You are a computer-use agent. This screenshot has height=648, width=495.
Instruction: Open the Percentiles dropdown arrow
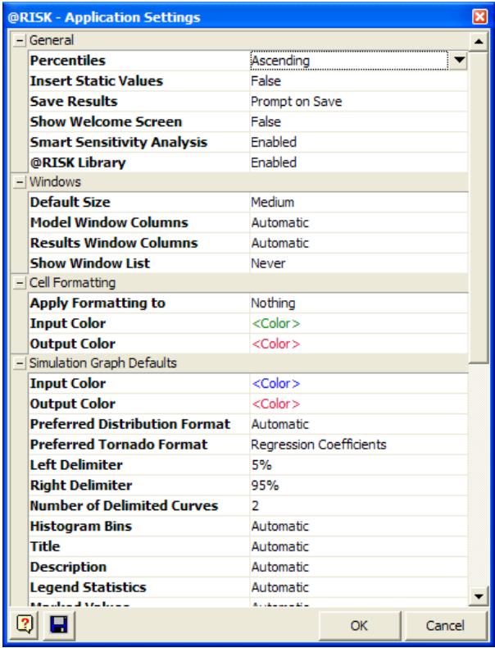459,60
